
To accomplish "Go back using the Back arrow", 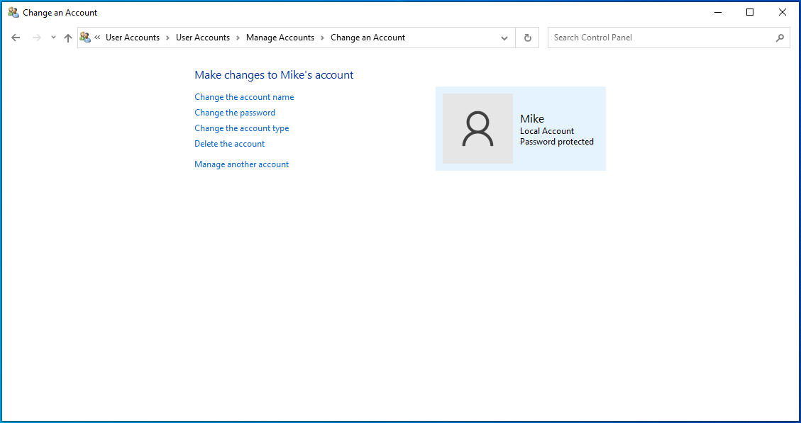I will tap(16, 38).
